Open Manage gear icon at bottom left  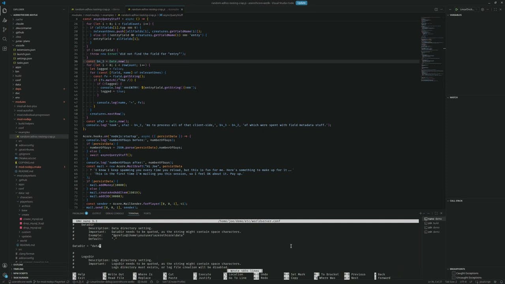point(4,275)
